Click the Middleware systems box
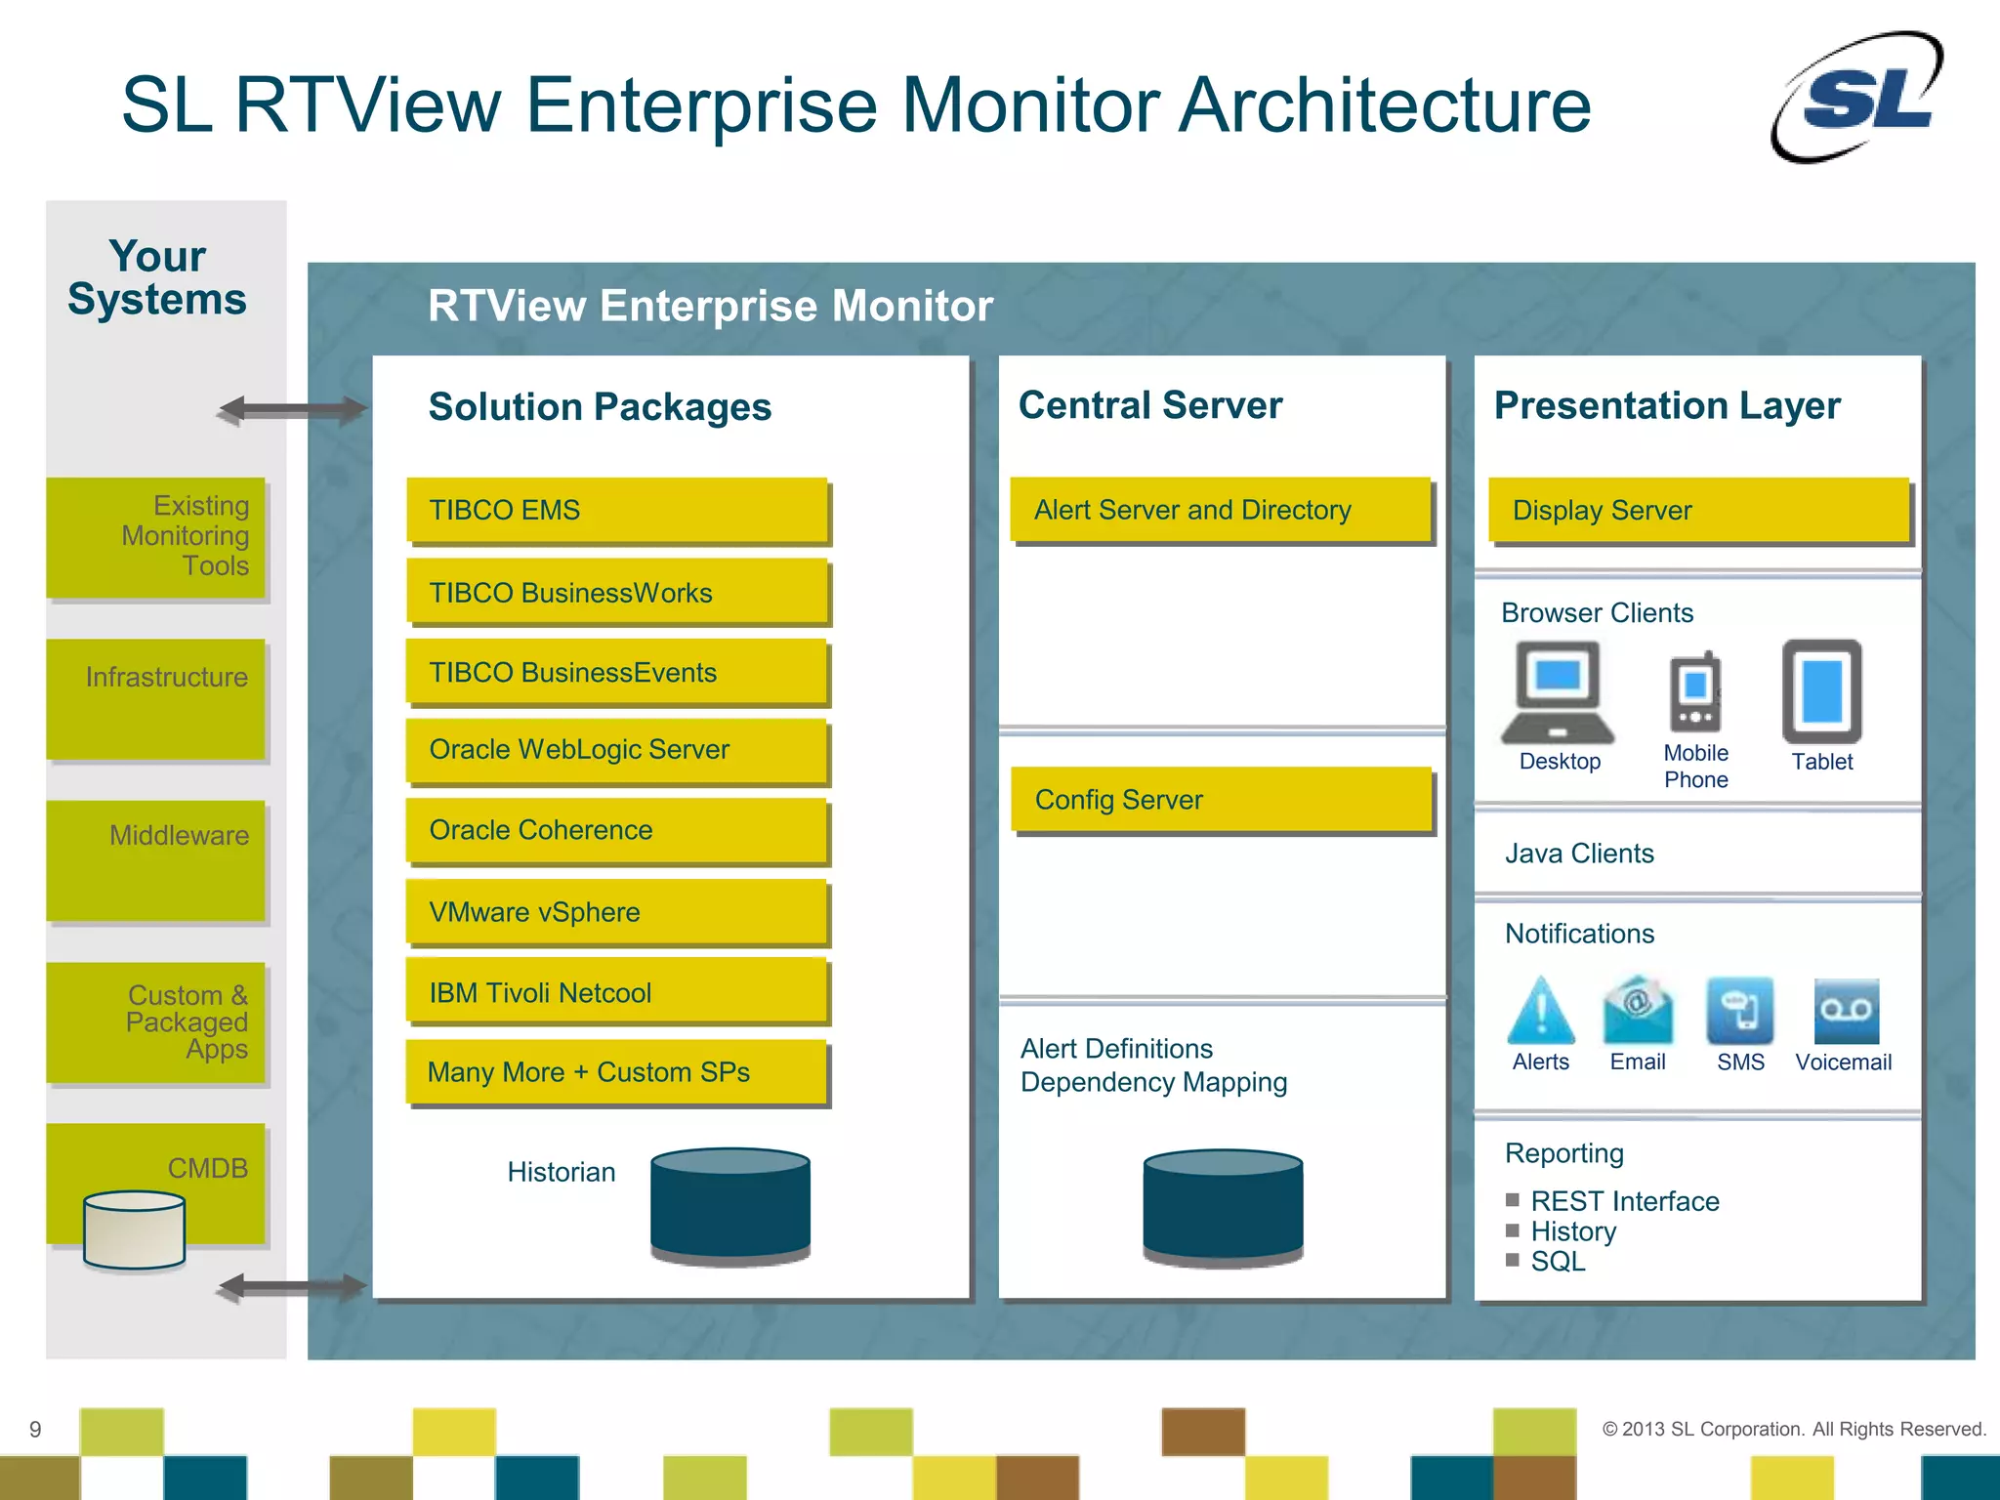Screen dimensions: 2000x1500 pyautogui.click(x=156, y=859)
